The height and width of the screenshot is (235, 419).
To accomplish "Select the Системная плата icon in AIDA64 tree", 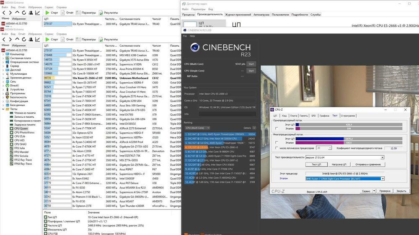I will point(8,58).
